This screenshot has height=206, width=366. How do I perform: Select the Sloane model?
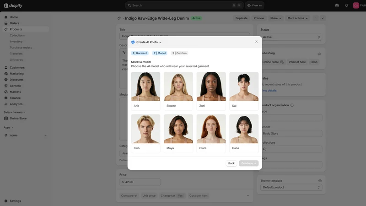pyautogui.click(x=178, y=91)
